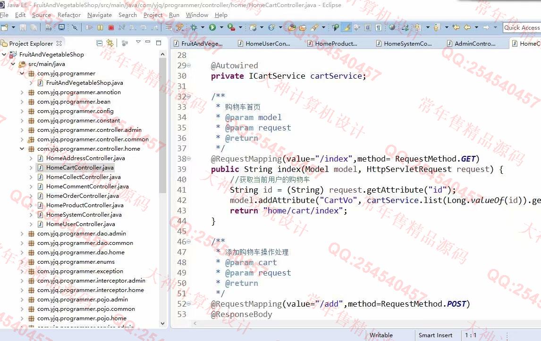Click the Last Edit Location arrow icon

456,28
